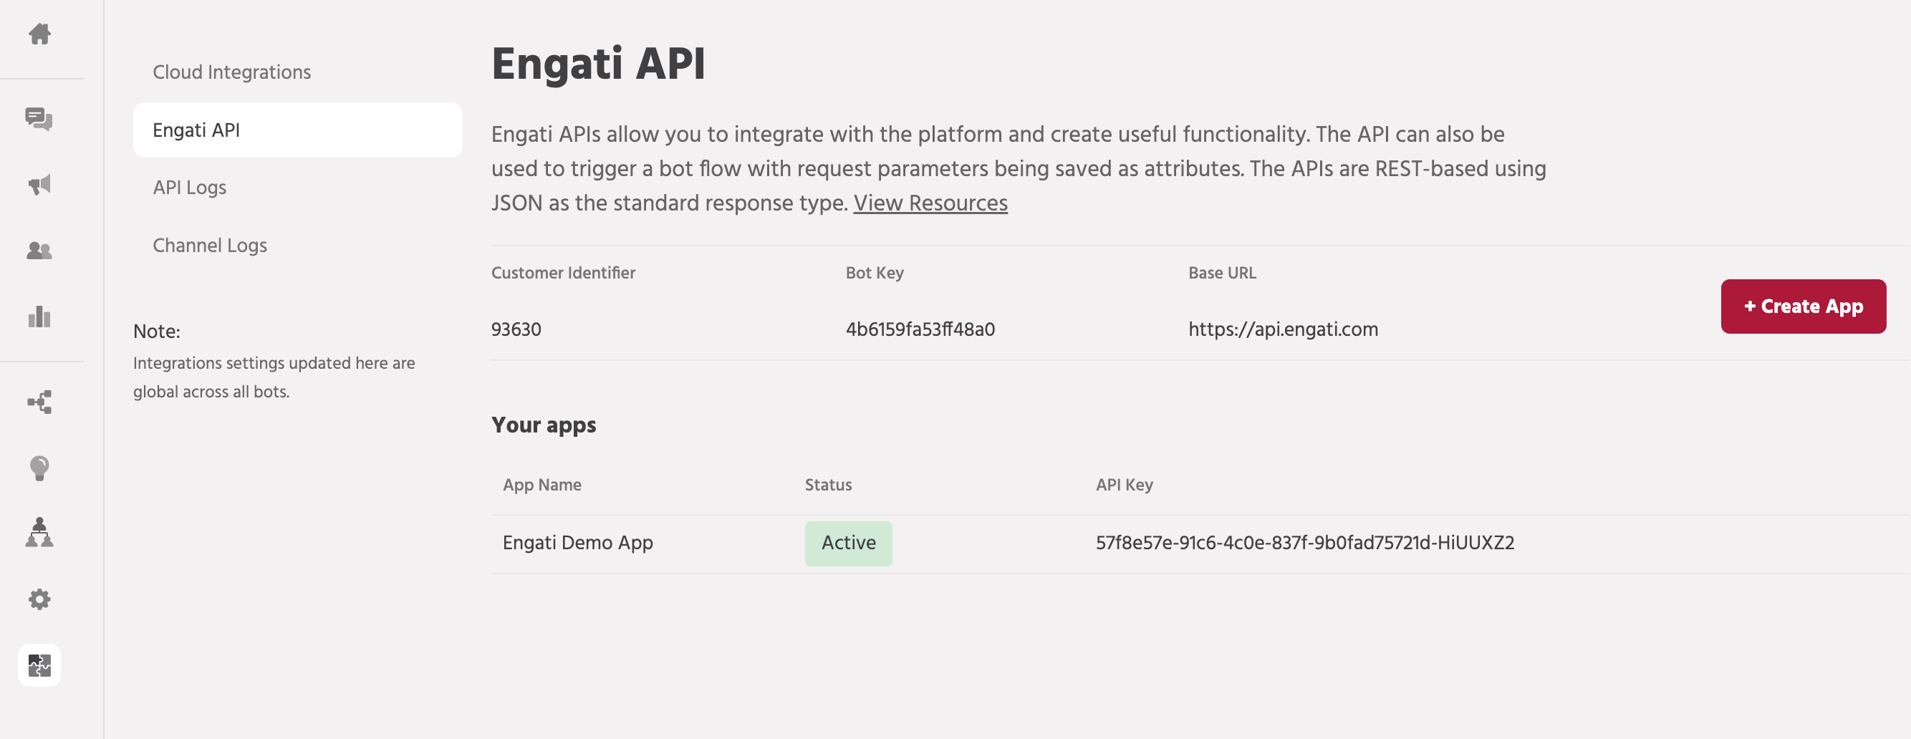Open the View Resources link
1911x739 pixels.
click(x=930, y=203)
